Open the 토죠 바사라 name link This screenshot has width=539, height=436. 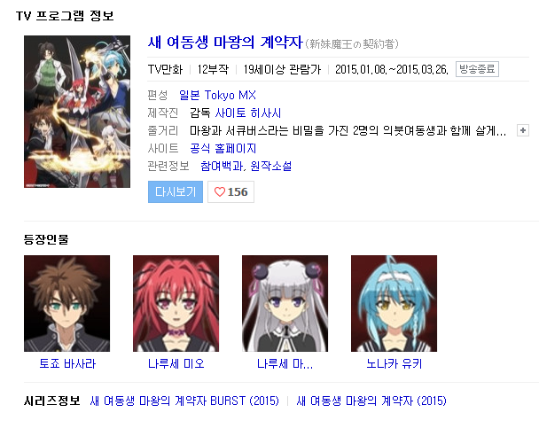coord(67,363)
